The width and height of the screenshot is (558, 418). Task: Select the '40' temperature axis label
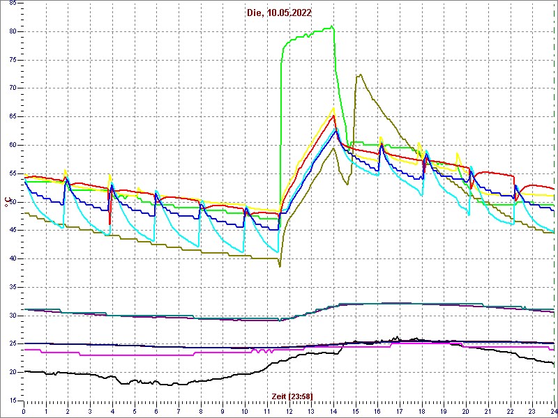12,258
